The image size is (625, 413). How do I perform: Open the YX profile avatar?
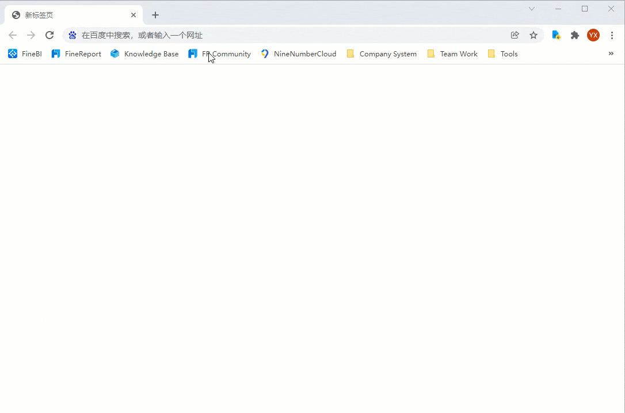[x=593, y=35]
